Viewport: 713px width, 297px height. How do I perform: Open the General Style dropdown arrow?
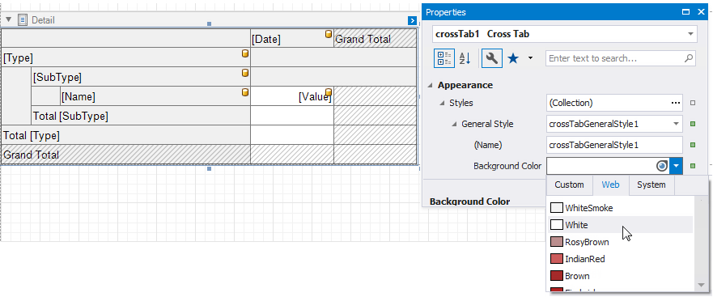tap(676, 124)
